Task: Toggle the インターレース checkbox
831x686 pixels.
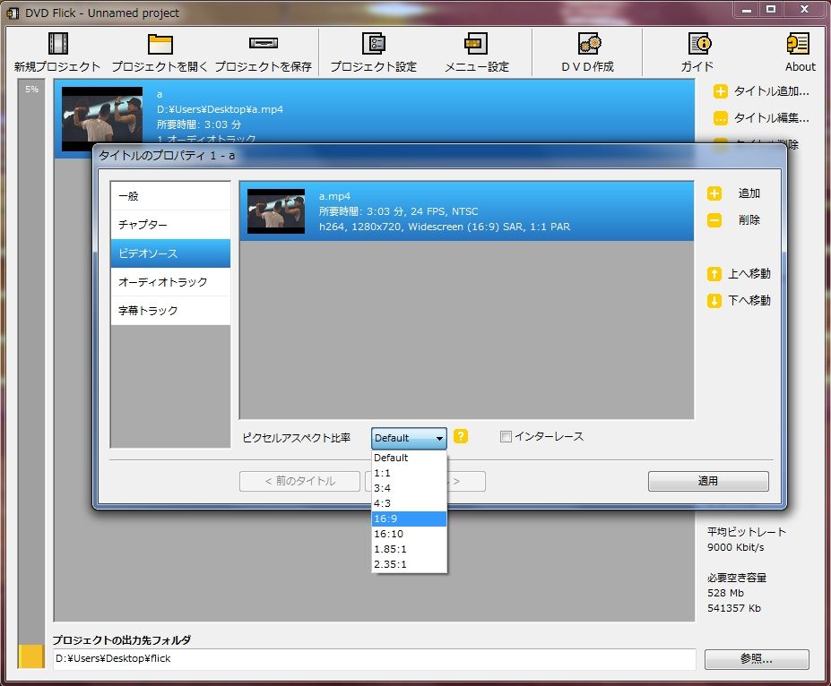Action: point(506,437)
